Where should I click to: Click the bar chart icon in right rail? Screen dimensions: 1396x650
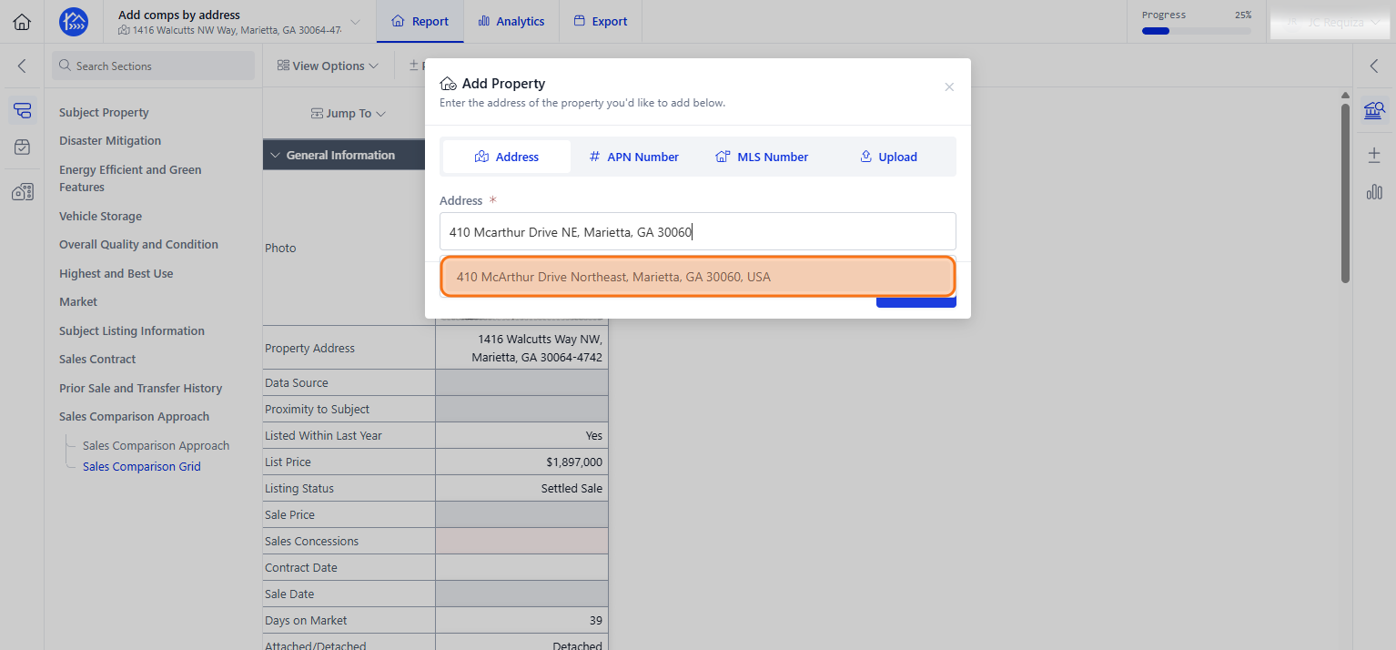(x=1374, y=191)
